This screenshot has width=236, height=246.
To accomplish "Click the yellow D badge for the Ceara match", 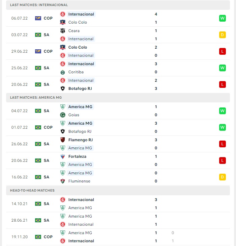I will pos(223,35).
